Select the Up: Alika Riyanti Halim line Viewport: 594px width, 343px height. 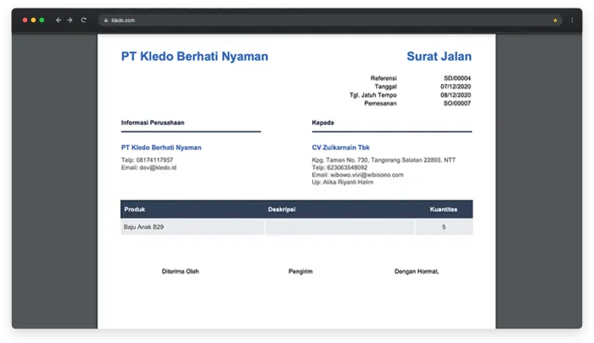pos(343,182)
